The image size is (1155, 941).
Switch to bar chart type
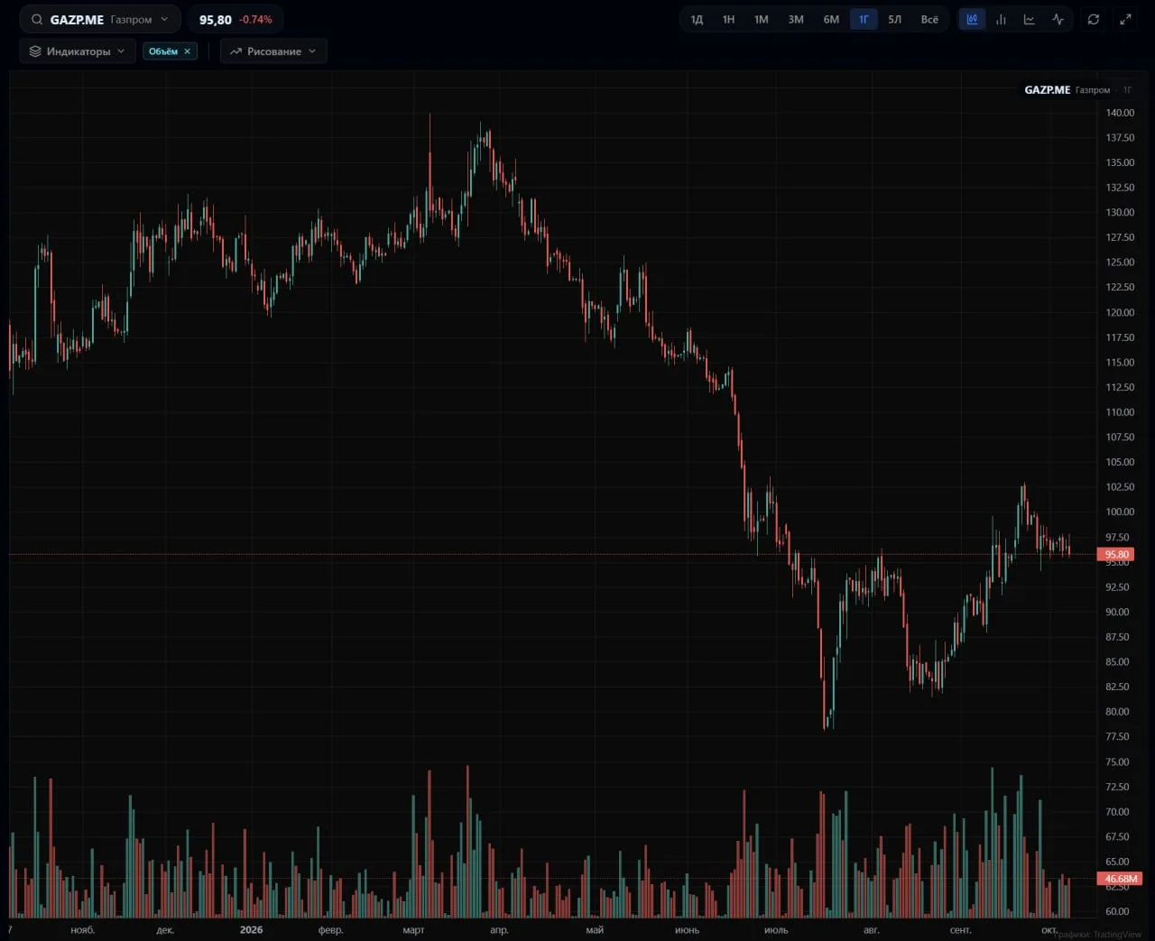pyautogui.click(x=1001, y=19)
